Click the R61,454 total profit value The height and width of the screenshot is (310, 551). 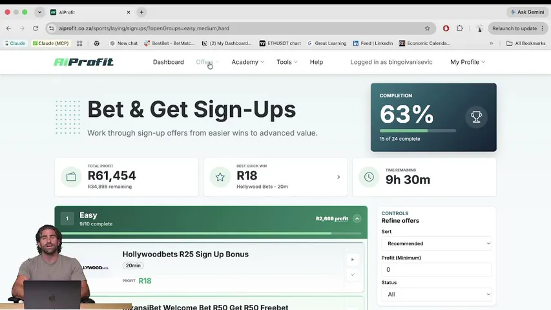click(x=112, y=176)
